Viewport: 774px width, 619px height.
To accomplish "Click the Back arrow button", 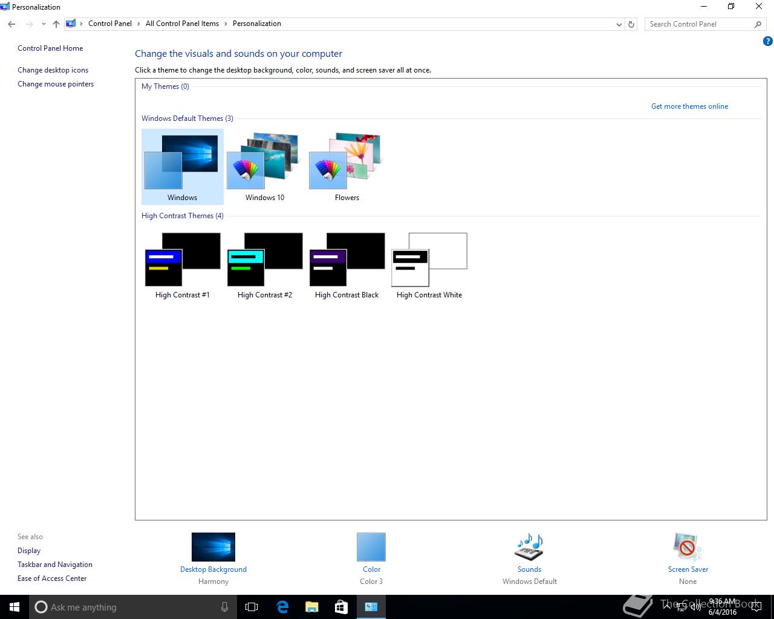I will point(11,24).
